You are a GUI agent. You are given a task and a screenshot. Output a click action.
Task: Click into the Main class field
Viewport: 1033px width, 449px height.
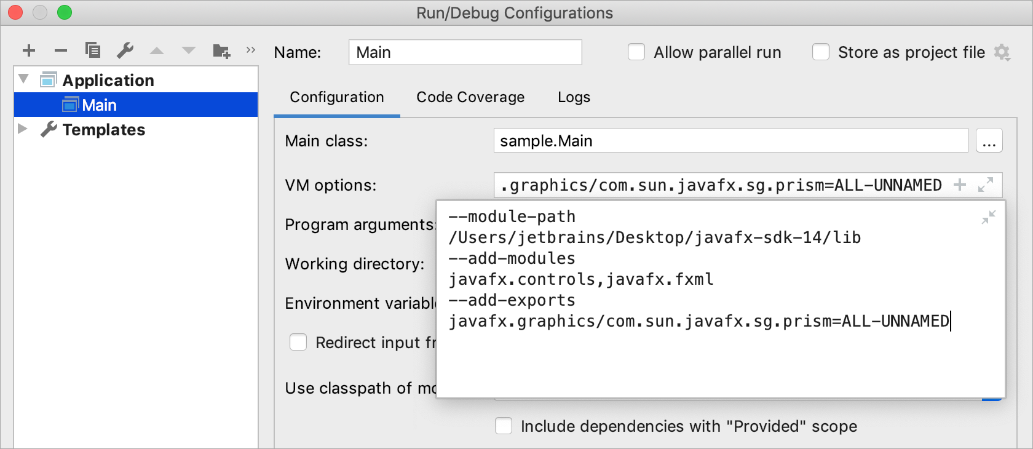[731, 141]
